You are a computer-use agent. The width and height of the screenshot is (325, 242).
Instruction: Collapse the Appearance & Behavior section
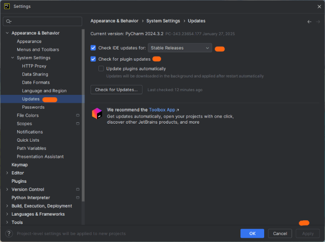[x=7, y=33]
